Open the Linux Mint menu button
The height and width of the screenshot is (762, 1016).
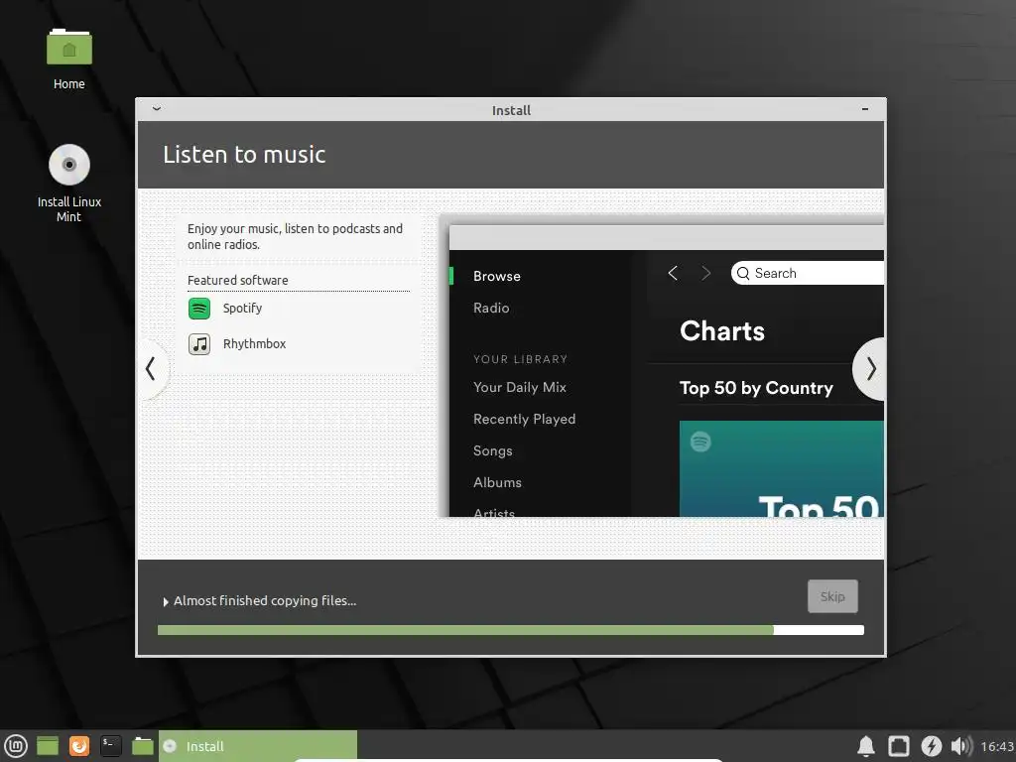pyautogui.click(x=16, y=746)
